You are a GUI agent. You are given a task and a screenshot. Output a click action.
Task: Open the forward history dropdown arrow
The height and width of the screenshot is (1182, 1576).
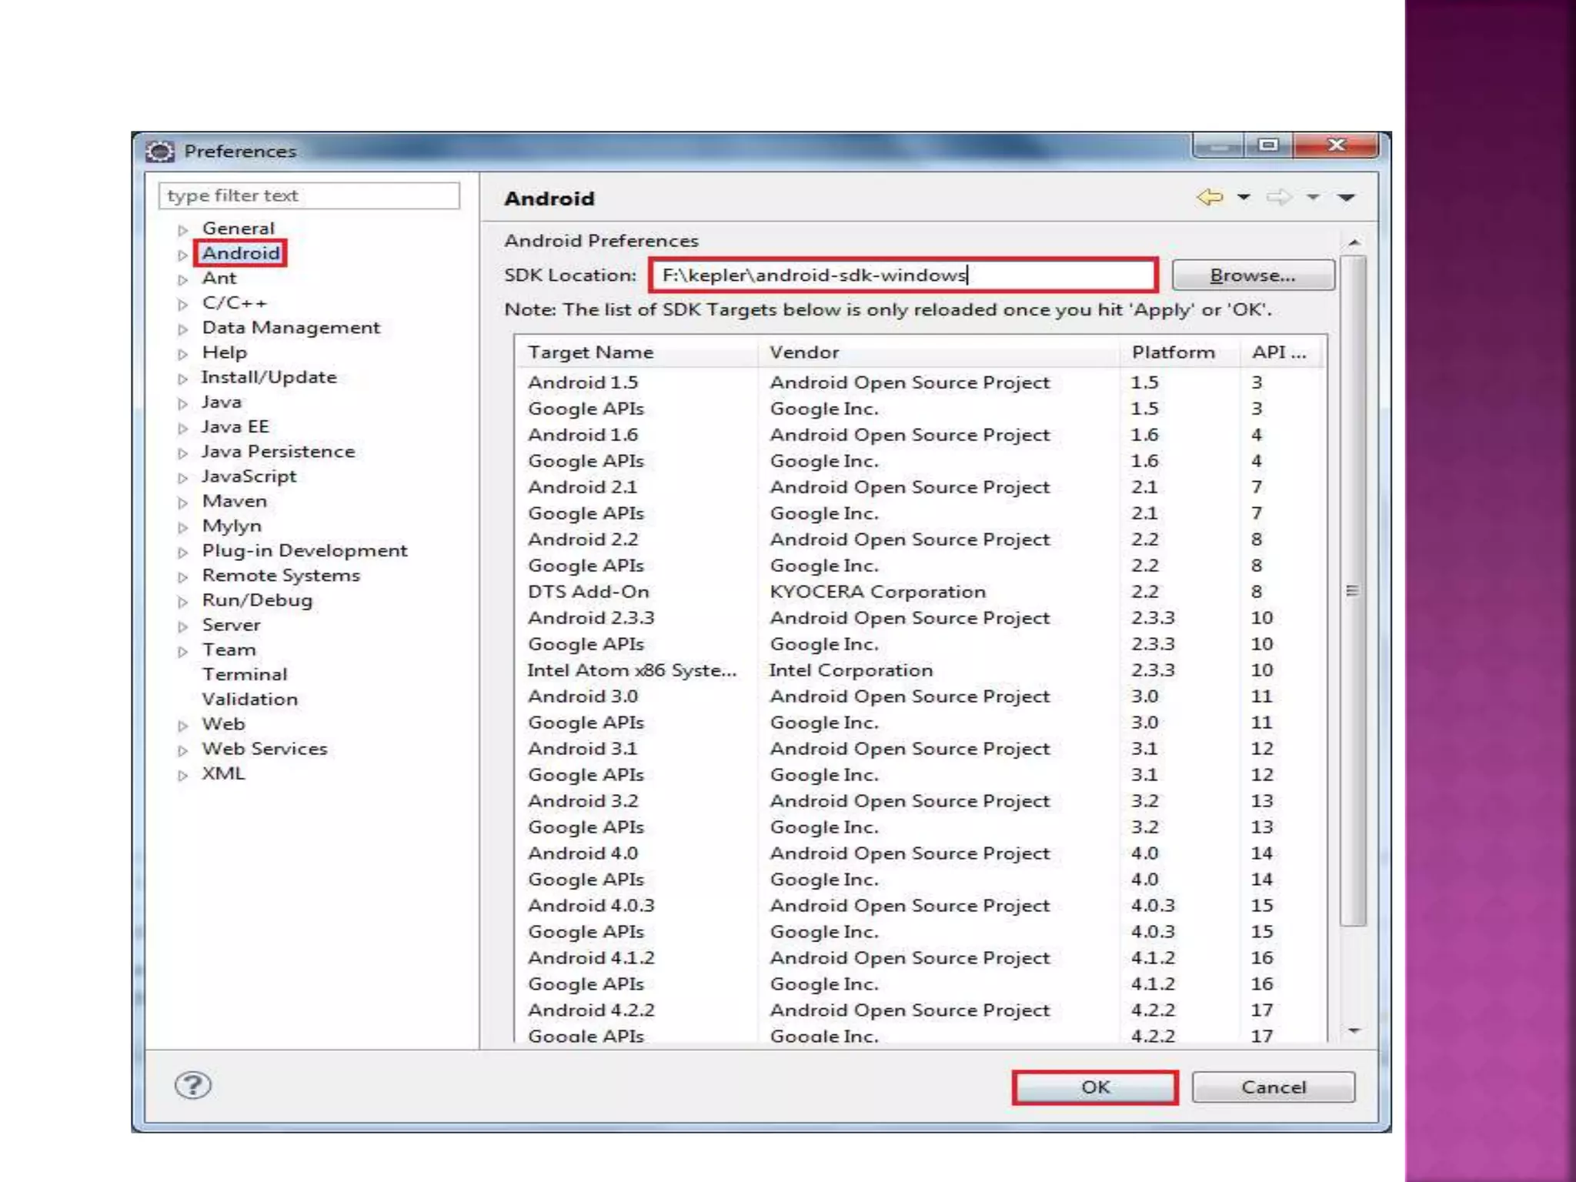coord(1313,198)
